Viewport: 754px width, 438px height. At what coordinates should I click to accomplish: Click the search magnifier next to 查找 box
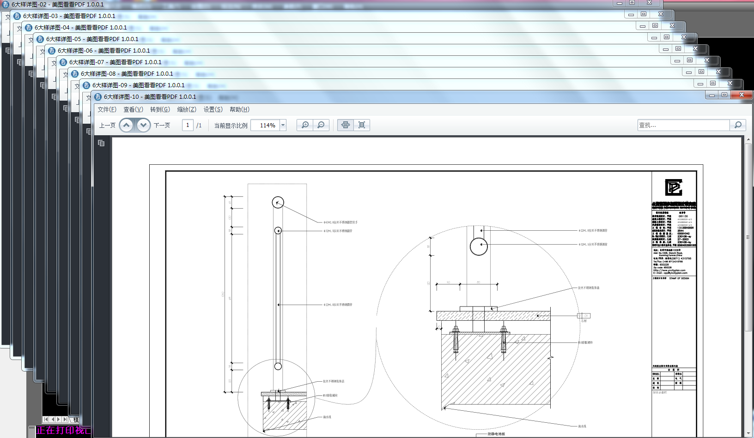point(738,125)
